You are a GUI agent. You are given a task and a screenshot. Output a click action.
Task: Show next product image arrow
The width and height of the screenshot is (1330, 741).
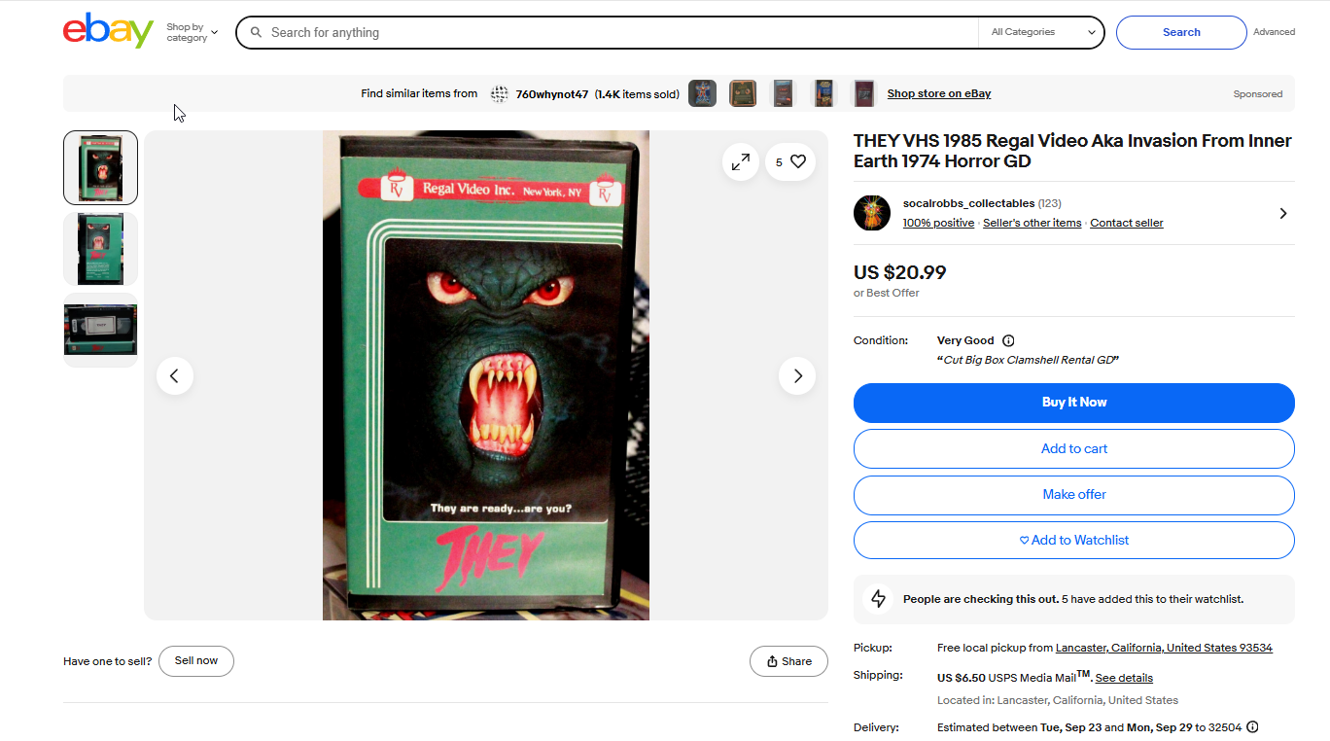(x=797, y=375)
